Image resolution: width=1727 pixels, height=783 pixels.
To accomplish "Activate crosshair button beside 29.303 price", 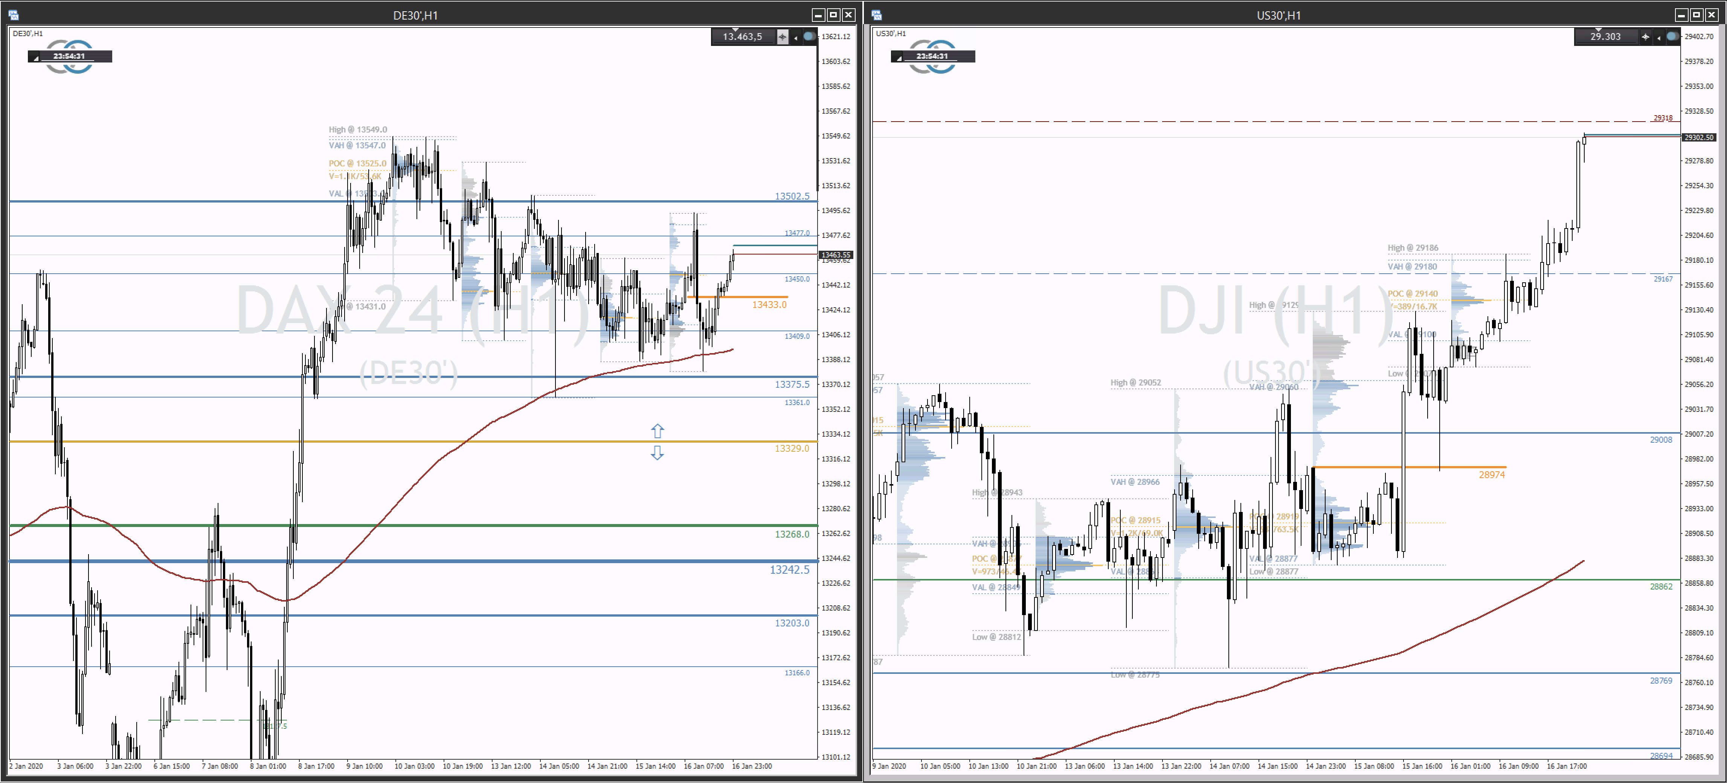I will click(x=1645, y=37).
